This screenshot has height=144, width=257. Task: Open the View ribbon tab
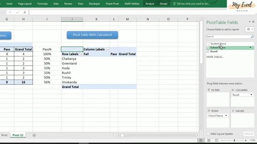pos(80,4)
